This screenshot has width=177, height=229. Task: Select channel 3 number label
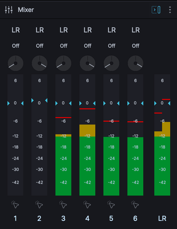pos(63,219)
